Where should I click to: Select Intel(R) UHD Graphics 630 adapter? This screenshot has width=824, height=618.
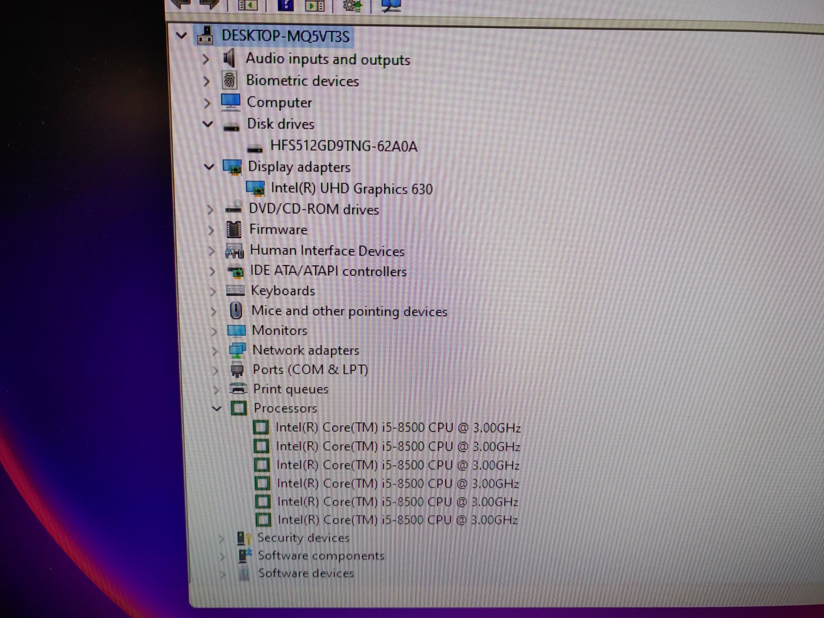(x=351, y=188)
